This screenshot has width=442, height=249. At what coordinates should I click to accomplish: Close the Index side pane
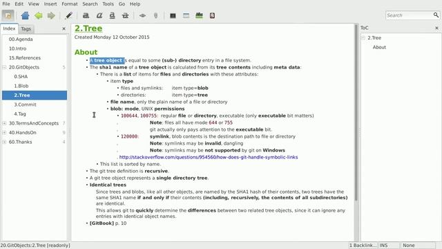[64, 28]
